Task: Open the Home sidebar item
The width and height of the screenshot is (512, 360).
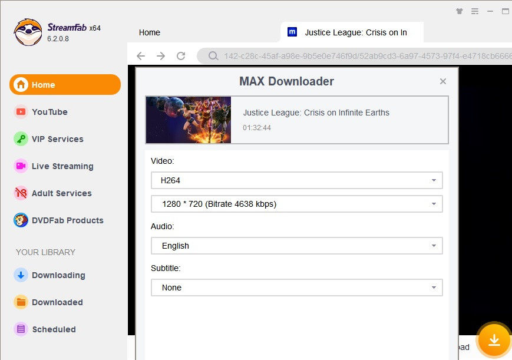Action: pyautogui.click(x=65, y=85)
